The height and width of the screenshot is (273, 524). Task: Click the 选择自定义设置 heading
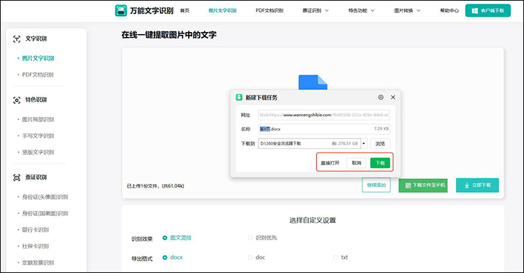coord(312,220)
